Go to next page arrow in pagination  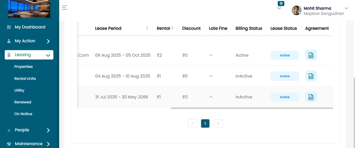click(x=218, y=124)
